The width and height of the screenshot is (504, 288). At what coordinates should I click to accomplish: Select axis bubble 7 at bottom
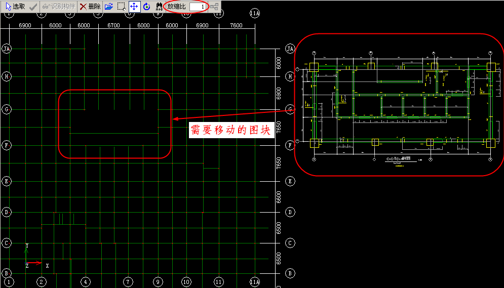pyautogui.click(x=128, y=282)
